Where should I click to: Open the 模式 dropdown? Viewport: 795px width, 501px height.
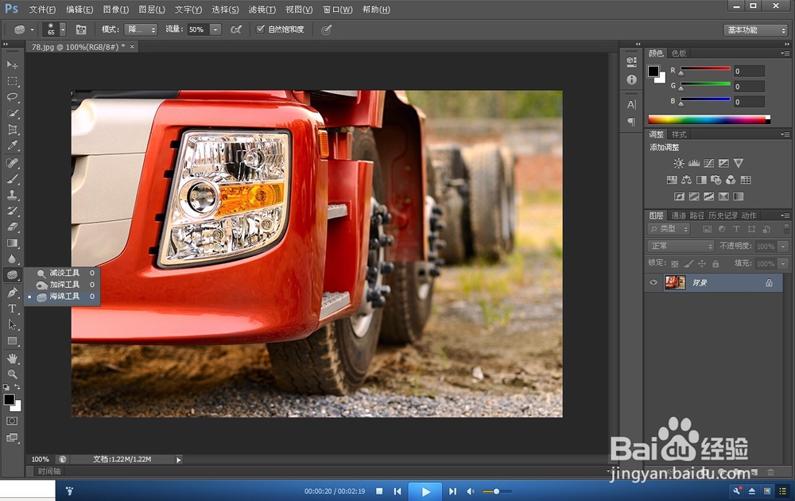[x=141, y=29]
